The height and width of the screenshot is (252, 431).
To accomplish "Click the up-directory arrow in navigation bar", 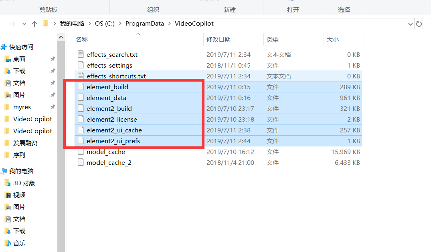I will coord(34,24).
